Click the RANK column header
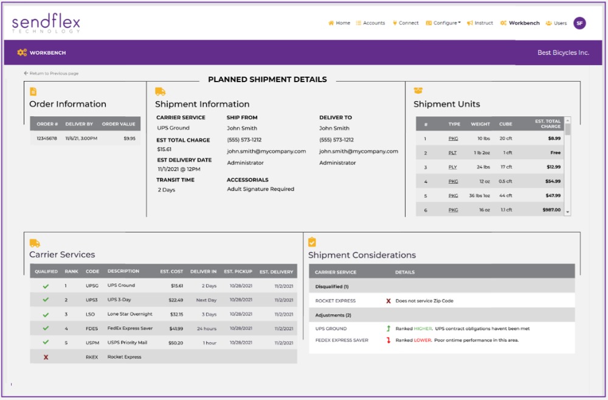This screenshot has width=608, height=400. pyautogui.click(x=71, y=272)
